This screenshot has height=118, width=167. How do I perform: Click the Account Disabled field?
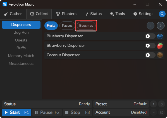pyautogui.click(x=121, y=112)
